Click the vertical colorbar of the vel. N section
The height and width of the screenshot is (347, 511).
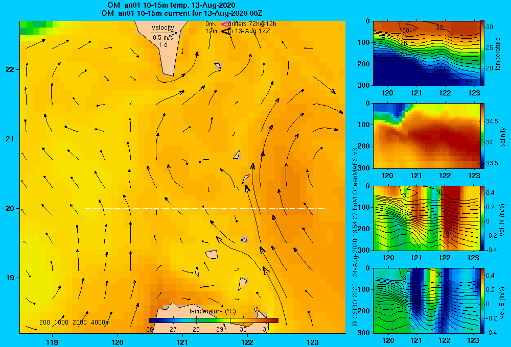tap(482, 218)
